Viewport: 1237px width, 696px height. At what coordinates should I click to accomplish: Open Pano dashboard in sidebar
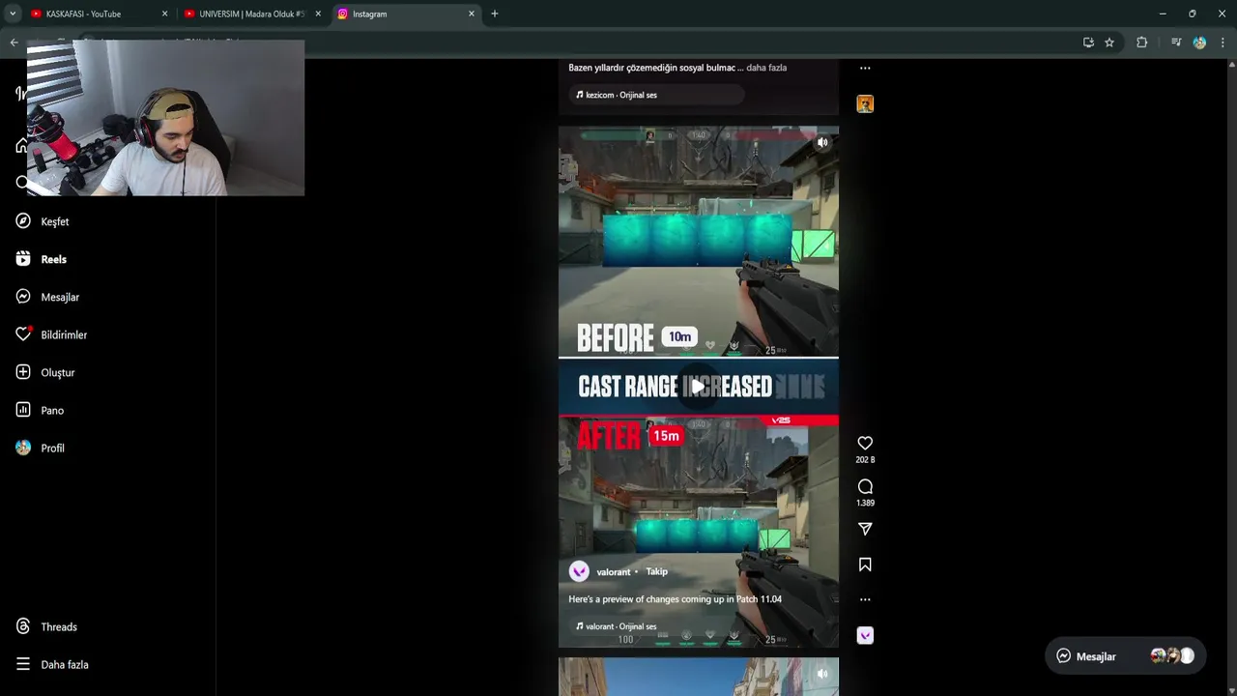click(x=52, y=410)
